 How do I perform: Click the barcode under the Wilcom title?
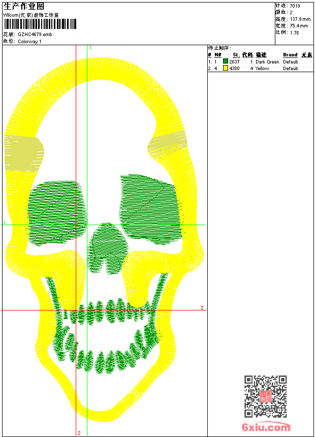(40, 24)
